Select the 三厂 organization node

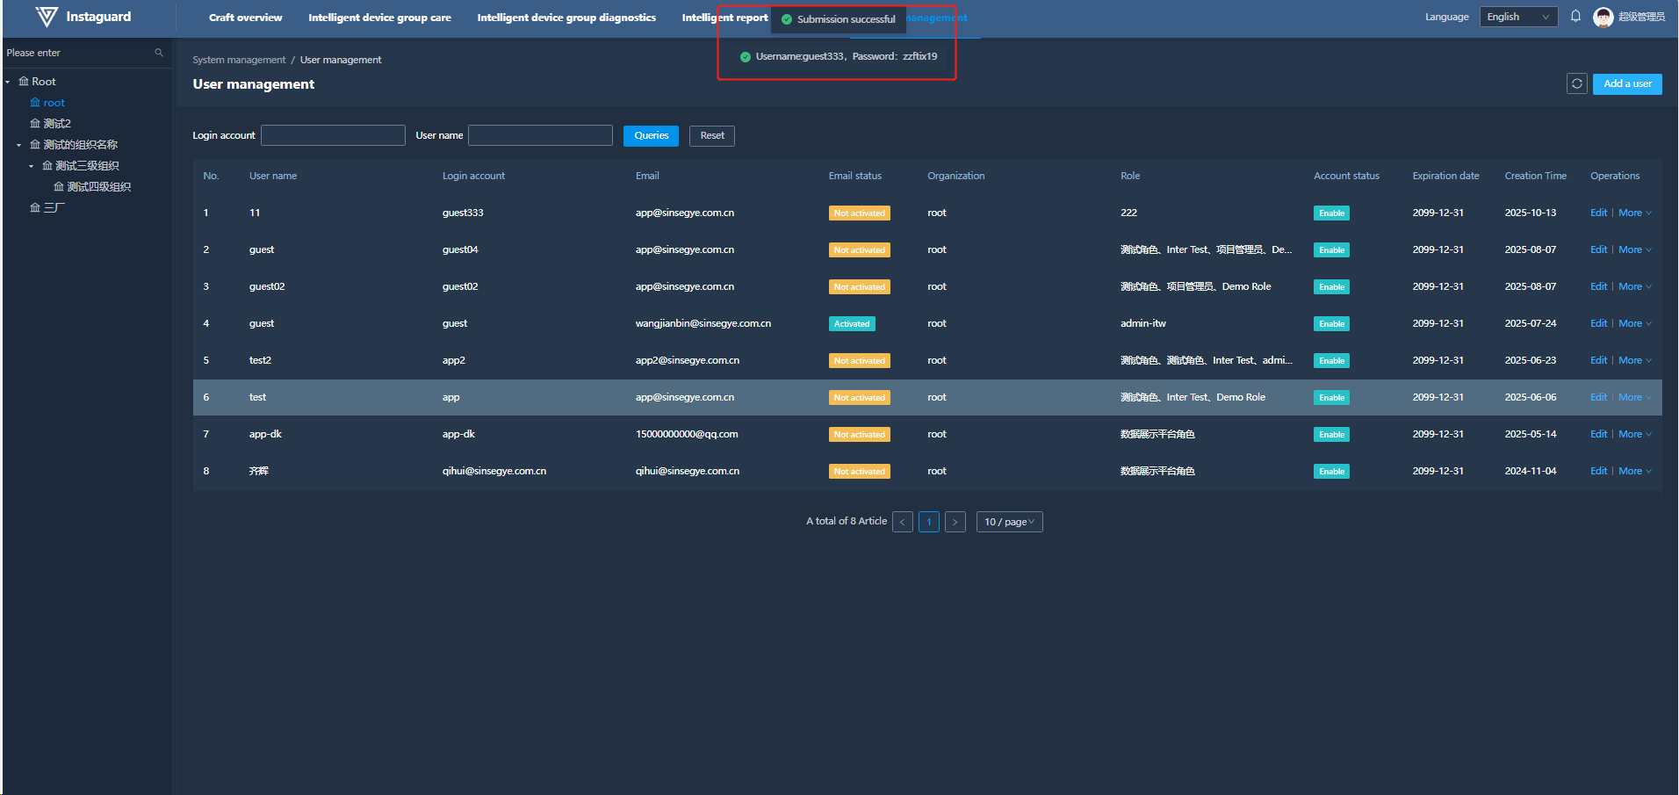coord(54,208)
